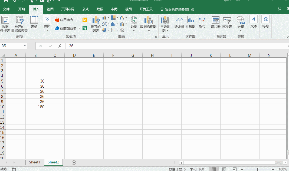289x171 pixels.
Task: Click in the formula bar showing 36
Action: click(x=176, y=46)
